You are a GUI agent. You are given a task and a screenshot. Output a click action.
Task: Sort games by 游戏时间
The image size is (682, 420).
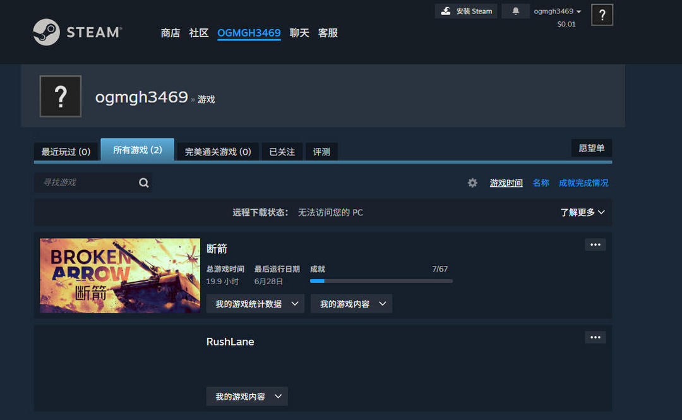point(506,183)
